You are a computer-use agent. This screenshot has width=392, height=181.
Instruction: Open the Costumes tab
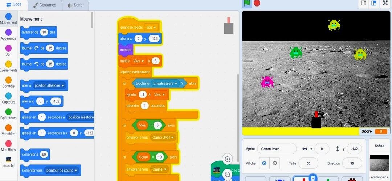45,5
